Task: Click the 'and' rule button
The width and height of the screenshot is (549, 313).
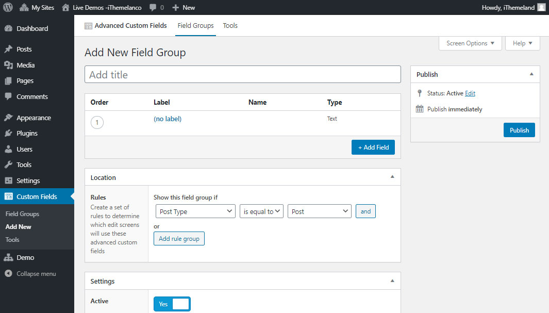Action: [x=365, y=211]
